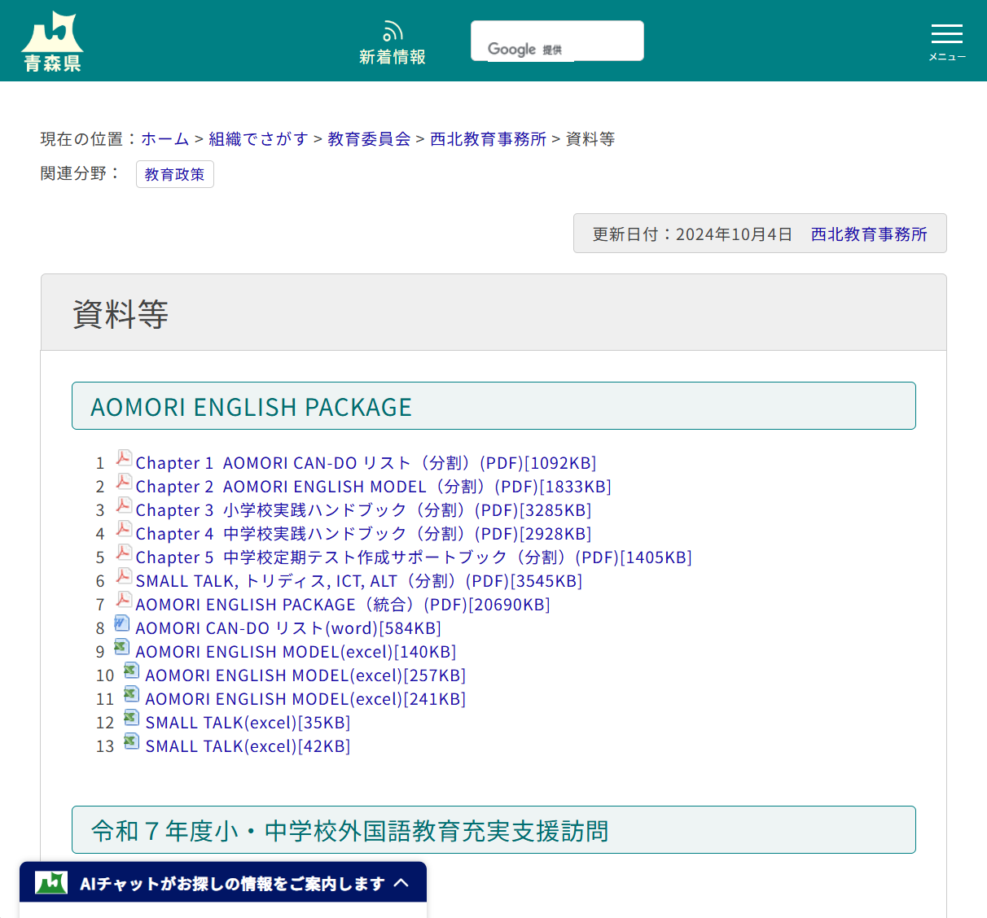Click the Aomori Prefecture logo
Viewport: 987px width, 918px height.
(52, 42)
